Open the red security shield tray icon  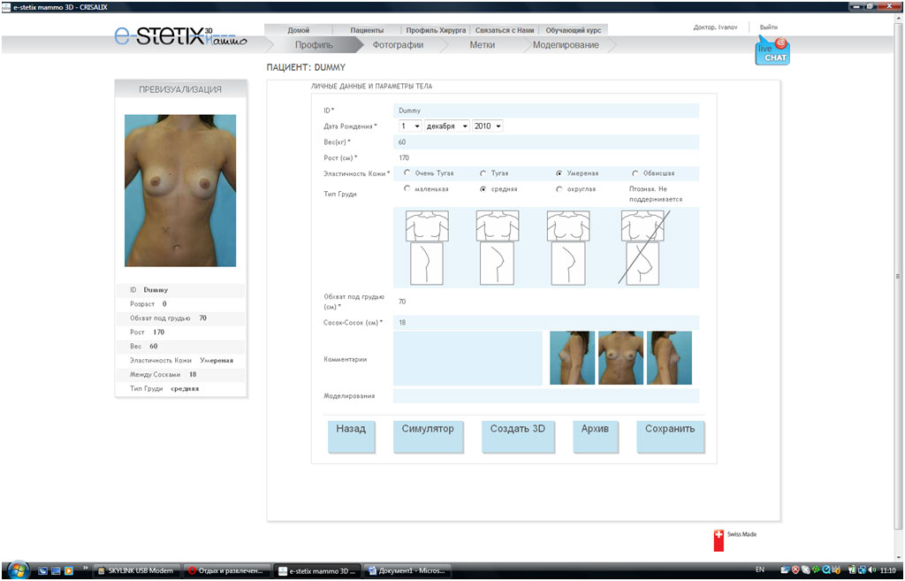click(x=796, y=570)
